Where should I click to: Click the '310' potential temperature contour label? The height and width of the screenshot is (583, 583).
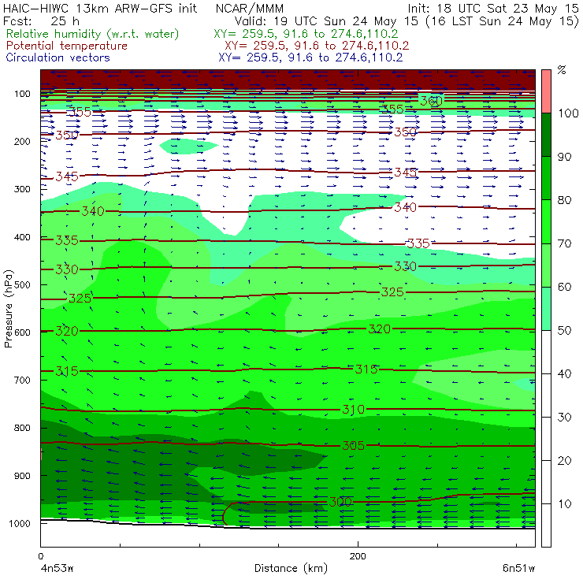[x=353, y=410]
